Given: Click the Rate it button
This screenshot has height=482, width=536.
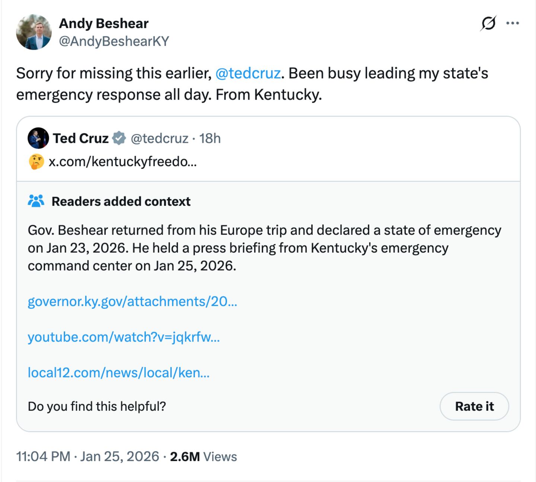Looking at the screenshot, I should 474,407.
